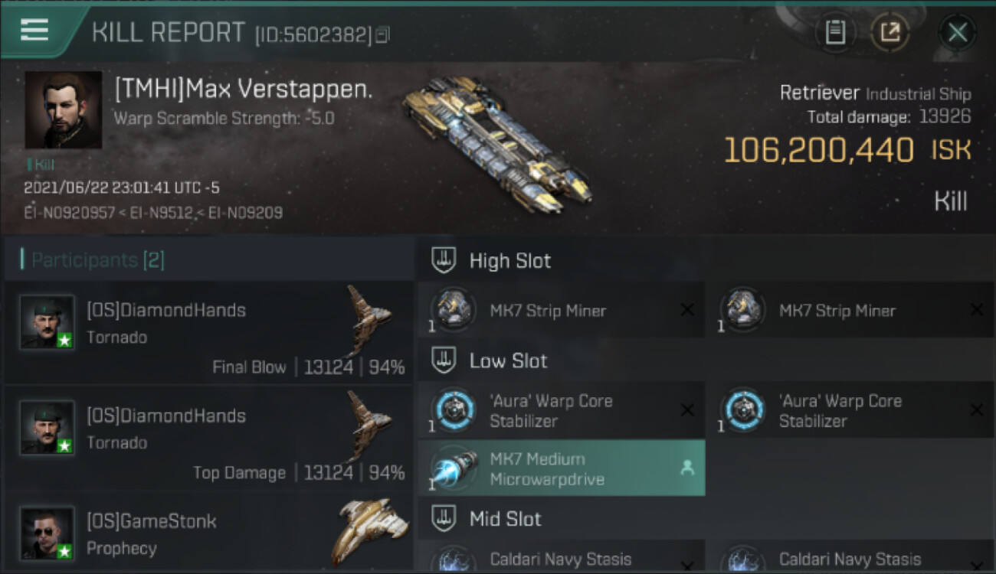
Task: Click the X beside second Strip Miner
Action: 977,310
